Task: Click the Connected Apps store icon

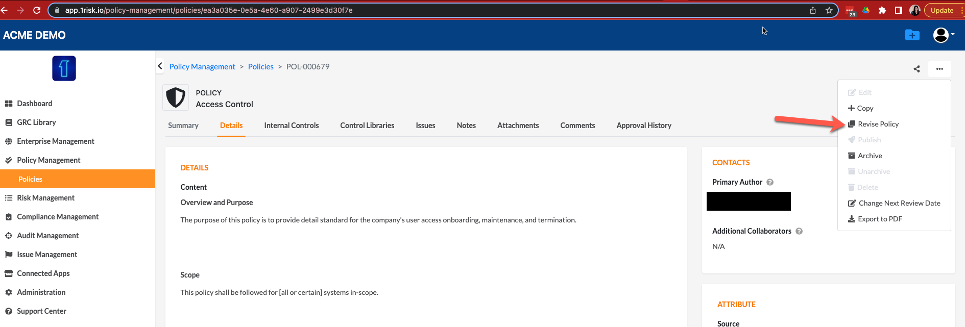Action: point(9,273)
